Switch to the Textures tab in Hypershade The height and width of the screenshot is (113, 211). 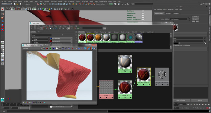[x=89, y=32]
